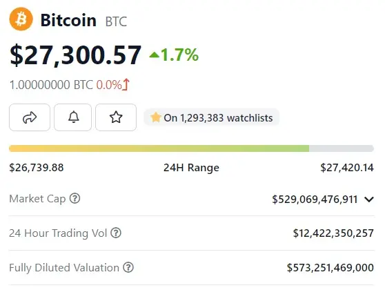Open 24 Hour Trading Vol help icon

pyautogui.click(x=116, y=233)
